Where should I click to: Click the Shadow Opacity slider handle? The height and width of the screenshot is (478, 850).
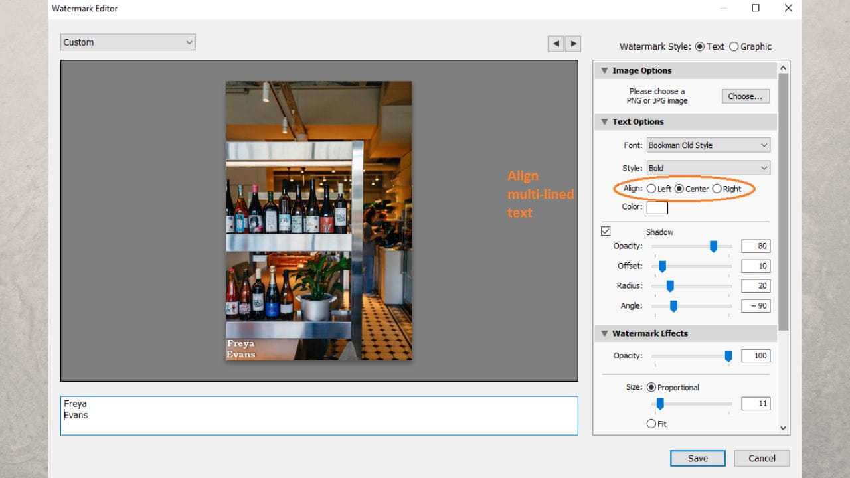[x=713, y=246]
